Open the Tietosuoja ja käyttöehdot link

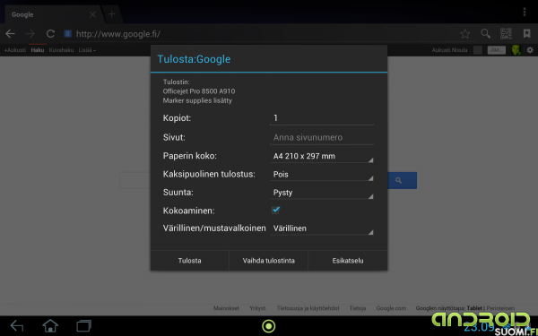click(x=308, y=308)
